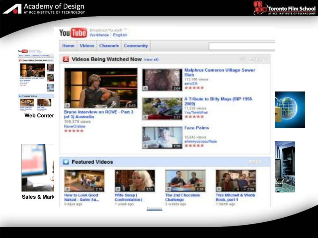Viewport: 318px width, 238px height.
Task: Rate Bruno interview using its stars
Action: (74, 131)
